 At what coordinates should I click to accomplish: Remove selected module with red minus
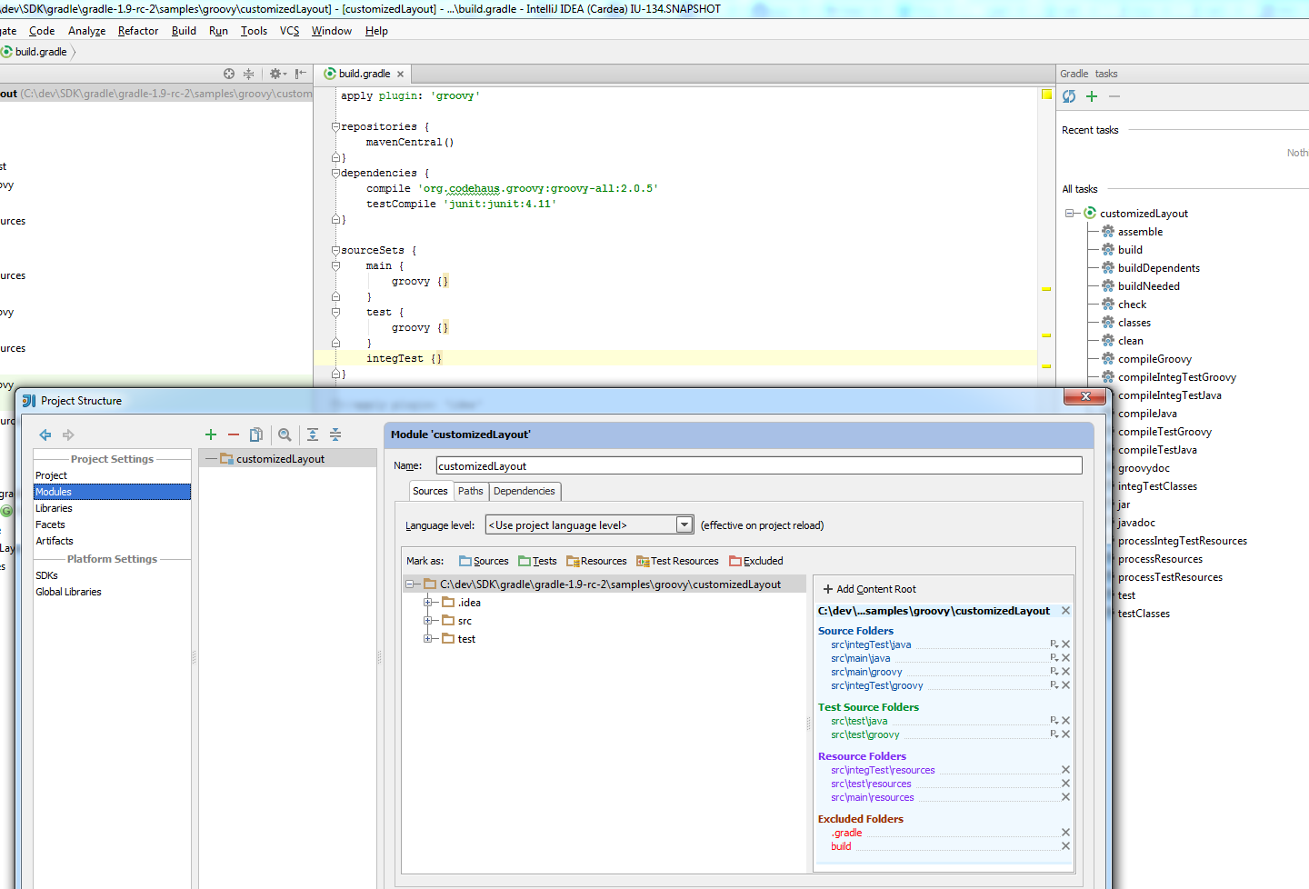(x=234, y=435)
